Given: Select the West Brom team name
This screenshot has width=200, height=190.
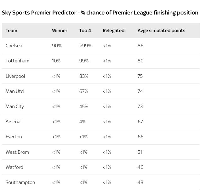Looking at the screenshot, I should point(17,152).
